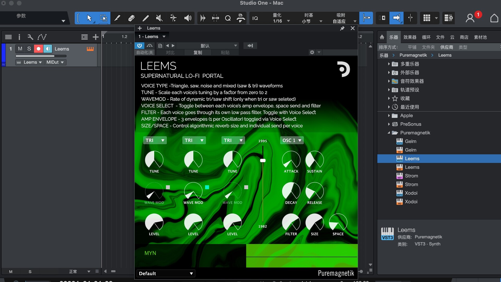Show automation curve icon
The image size is (501, 282).
(42, 37)
